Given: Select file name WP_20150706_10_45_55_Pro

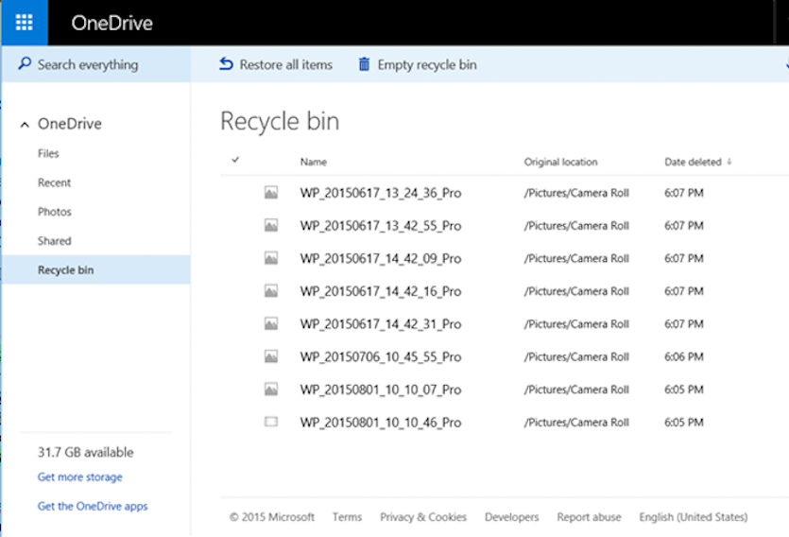Looking at the screenshot, I should pyautogui.click(x=381, y=356).
